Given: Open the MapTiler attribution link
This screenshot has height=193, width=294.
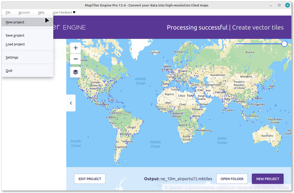Looking at the screenshot, I should [x=174, y=187].
